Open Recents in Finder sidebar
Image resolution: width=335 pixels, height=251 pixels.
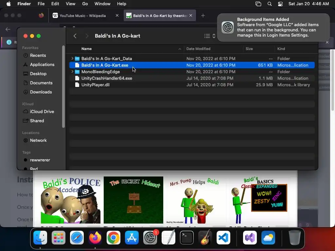click(38, 56)
